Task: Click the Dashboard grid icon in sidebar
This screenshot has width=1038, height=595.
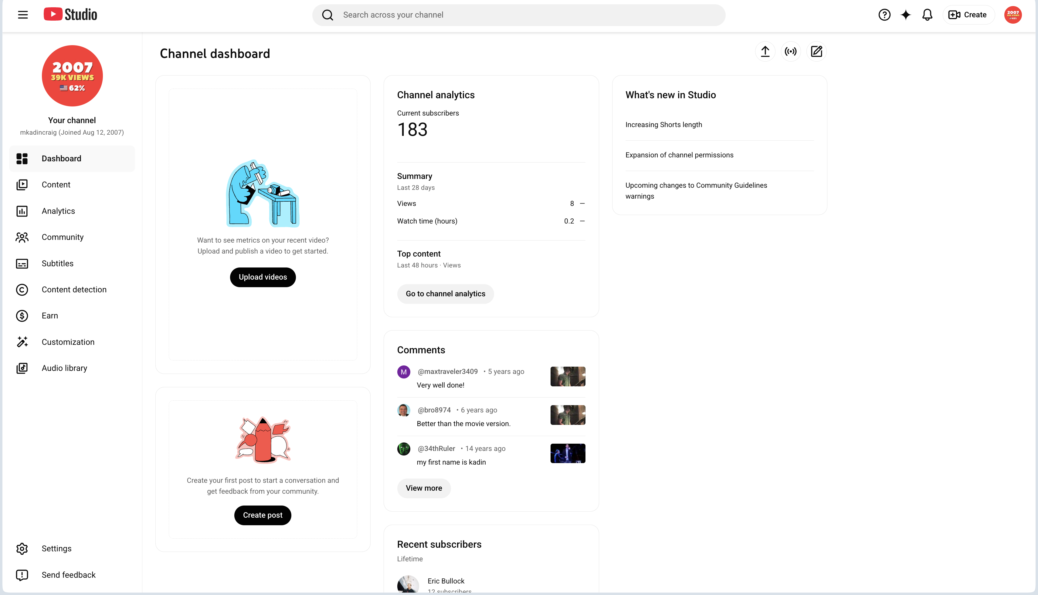Action: (22, 159)
